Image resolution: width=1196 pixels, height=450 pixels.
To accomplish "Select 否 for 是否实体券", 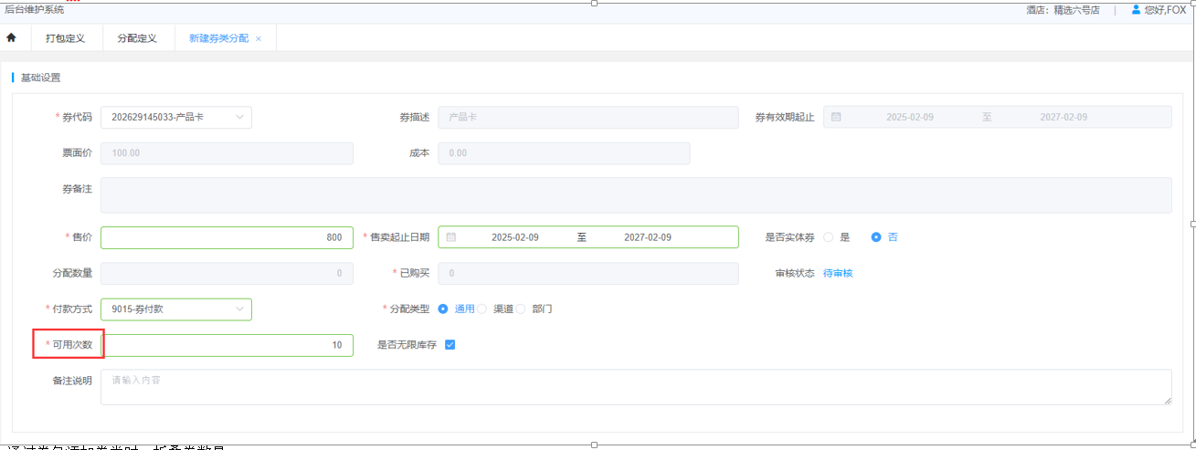I will (x=876, y=237).
